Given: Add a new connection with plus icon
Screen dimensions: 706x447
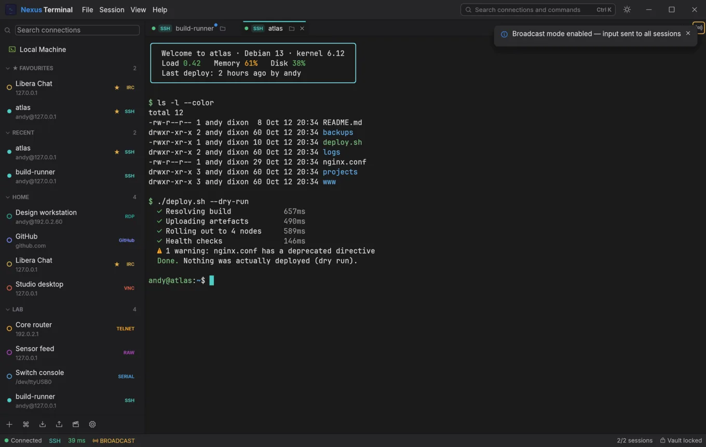Looking at the screenshot, I should [9, 424].
